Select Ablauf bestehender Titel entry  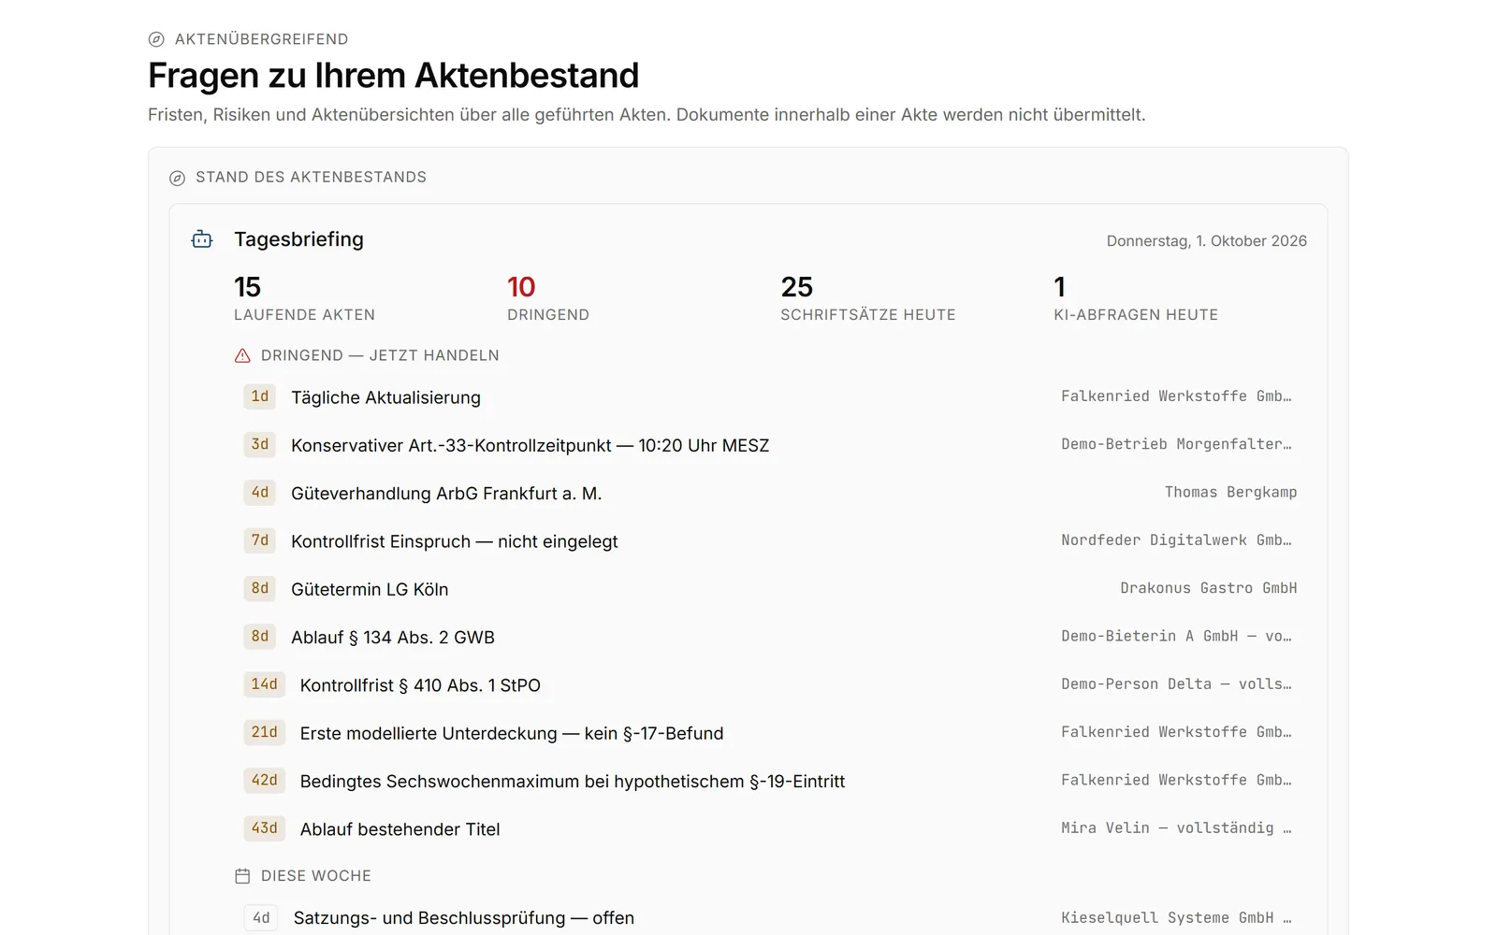(x=770, y=829)
